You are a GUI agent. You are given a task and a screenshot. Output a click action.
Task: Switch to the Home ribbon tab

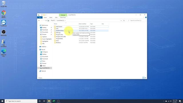tap(45, 17)
